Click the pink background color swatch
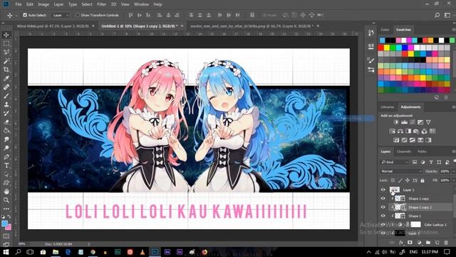Image resolution: width=456 pixels, height=257 pixels. coord(9,227)
